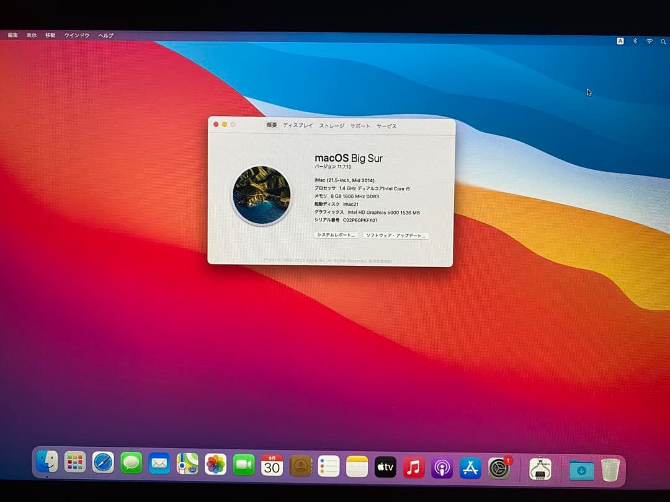Open Messages from the Dock
The width and height of the screenshot is (670, 502).
click(x=131, y=466)
